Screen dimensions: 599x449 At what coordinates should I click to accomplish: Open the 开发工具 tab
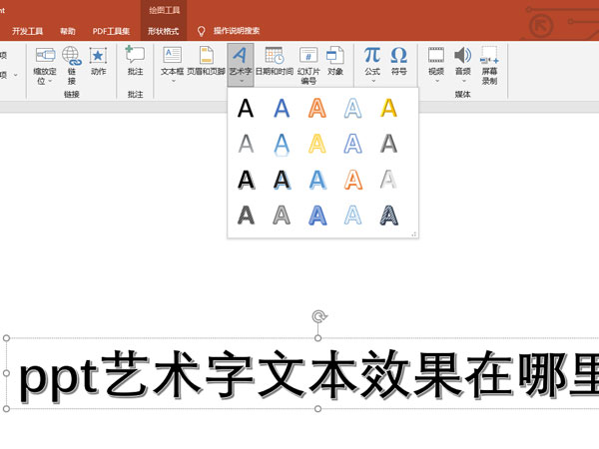click(27, 31)
